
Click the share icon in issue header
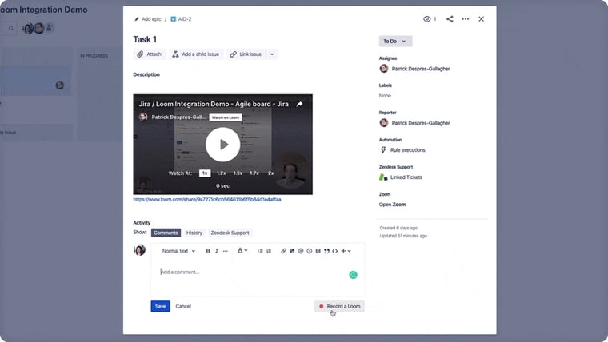tap(450, 18)
